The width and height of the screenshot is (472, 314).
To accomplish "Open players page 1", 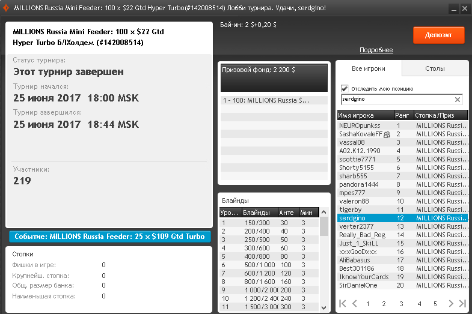I will [367, 304].
